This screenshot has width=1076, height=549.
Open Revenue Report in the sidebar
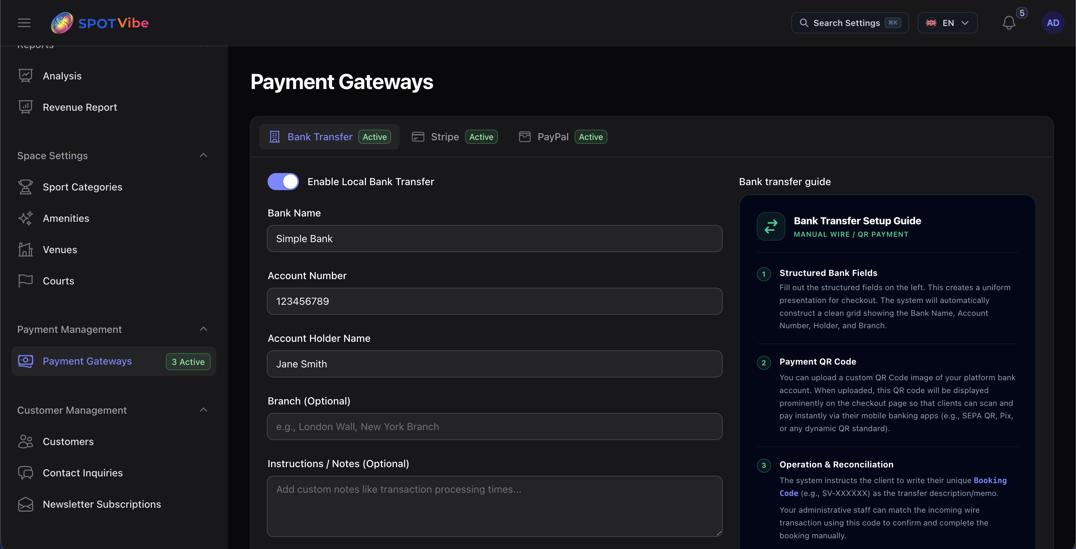[80, 107]
